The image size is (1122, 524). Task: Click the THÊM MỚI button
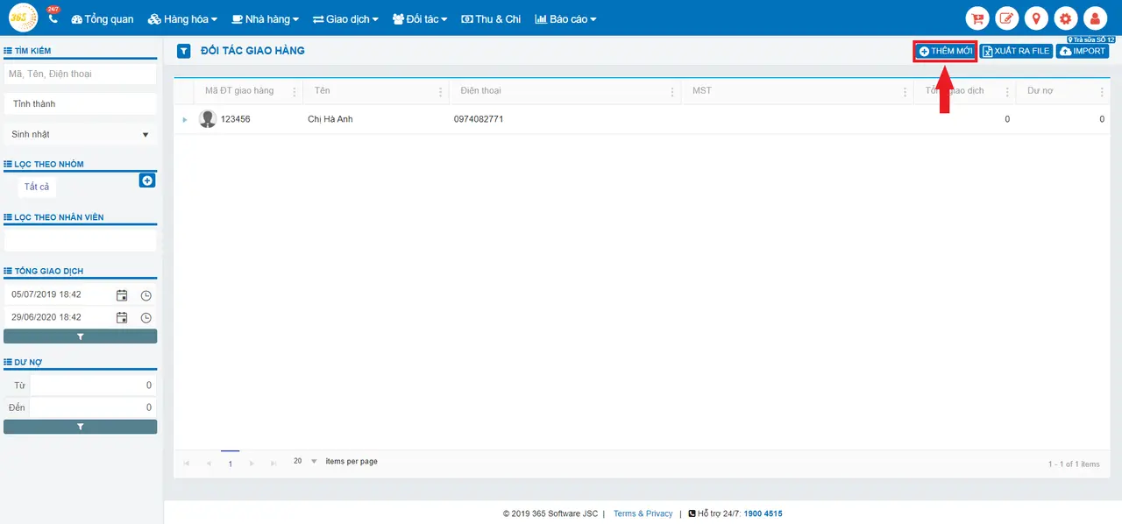pos(945,51)
